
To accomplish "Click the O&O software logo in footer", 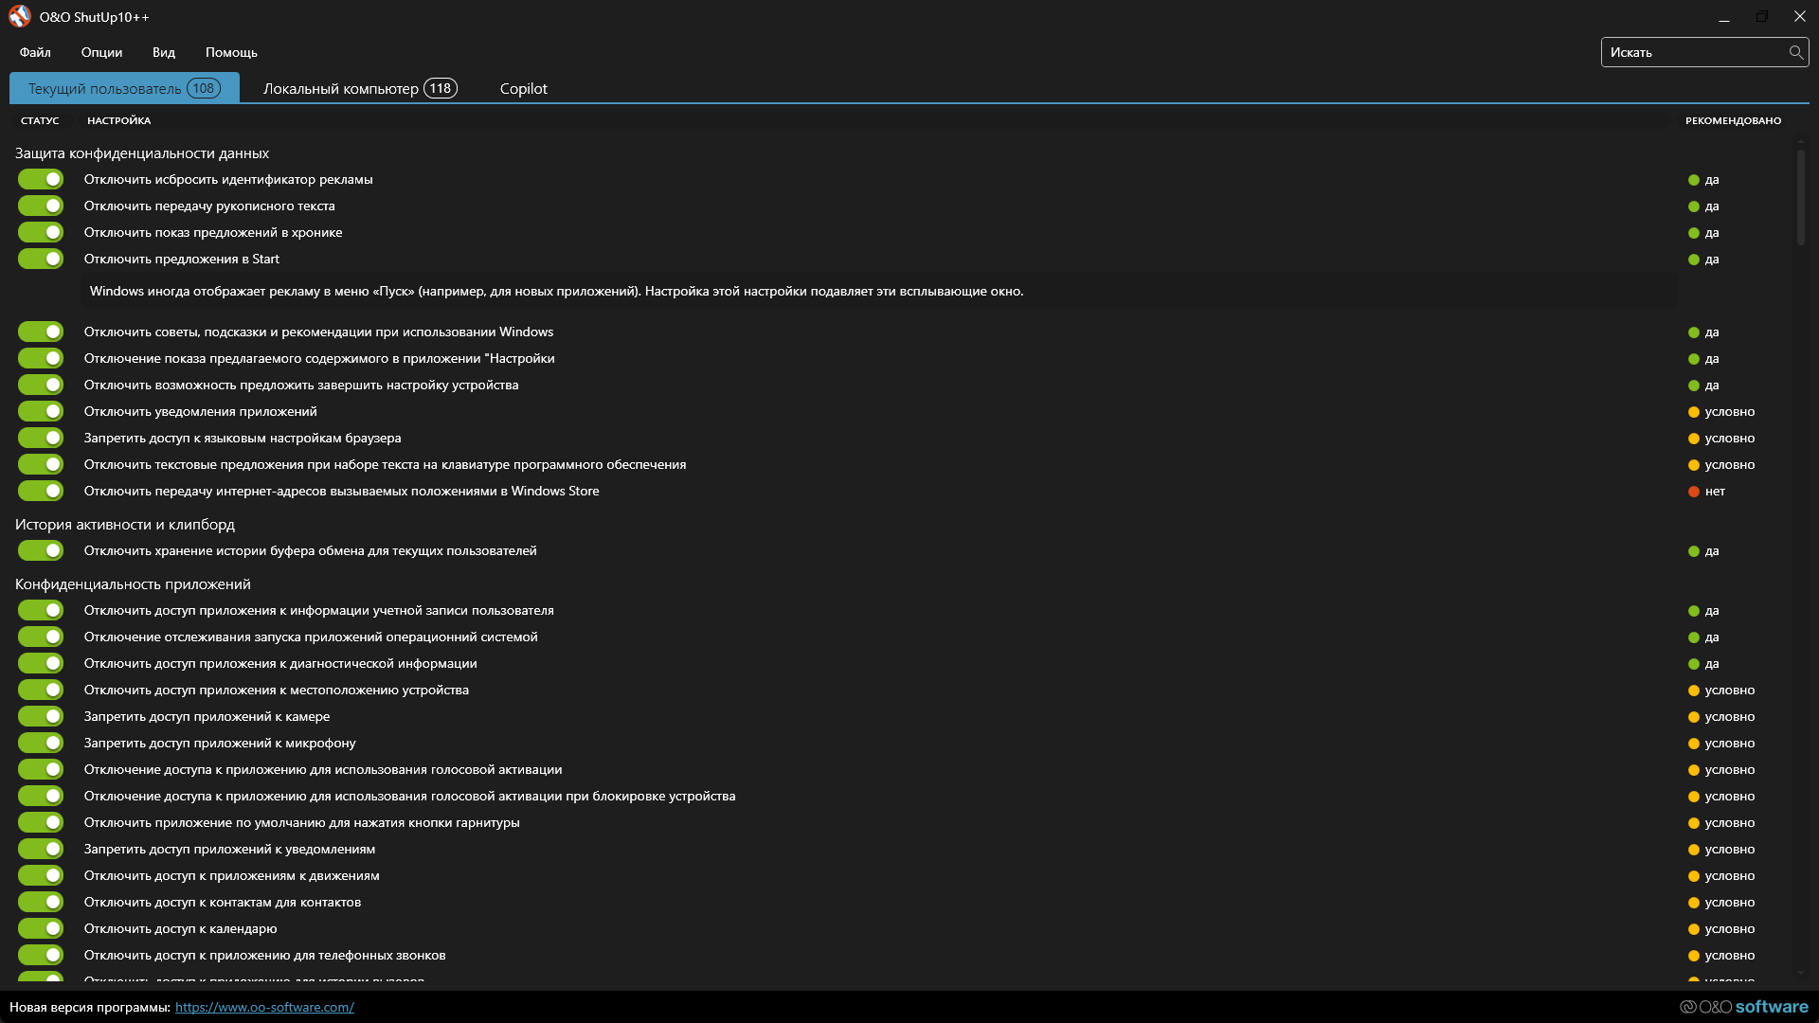I will [x=1743, y=1007].
